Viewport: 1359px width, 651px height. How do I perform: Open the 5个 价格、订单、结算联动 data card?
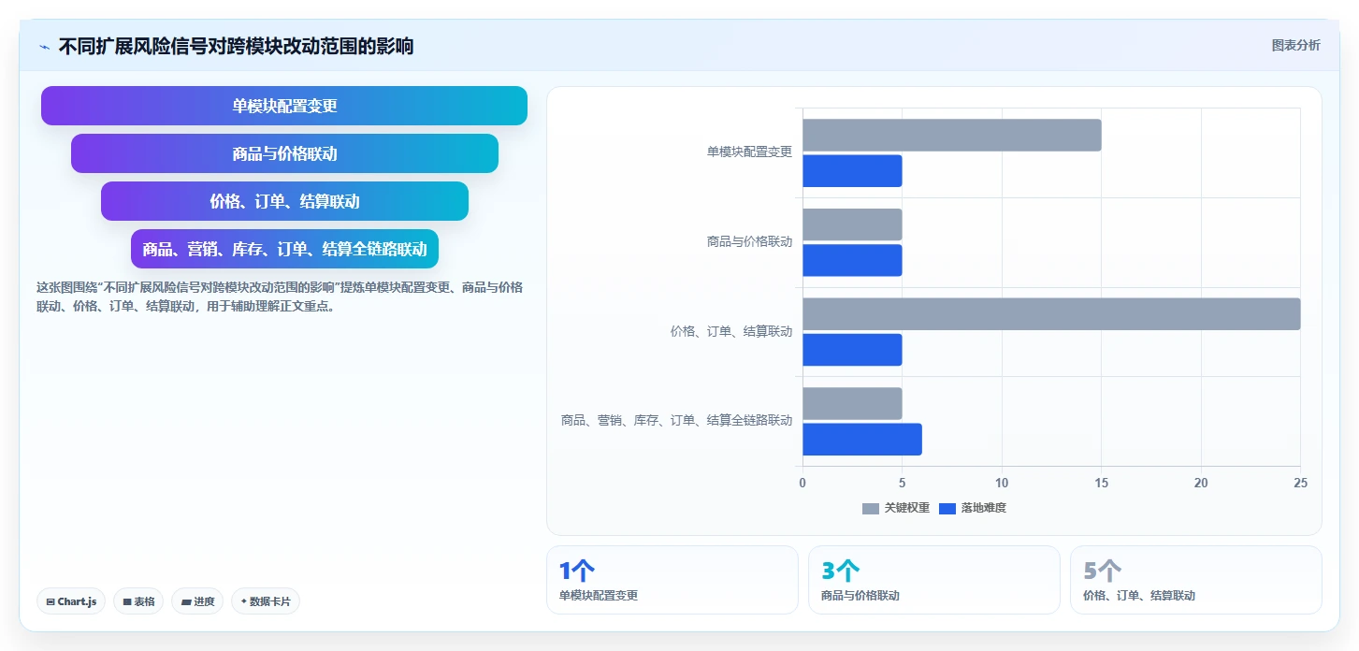tap(1196, 580)
